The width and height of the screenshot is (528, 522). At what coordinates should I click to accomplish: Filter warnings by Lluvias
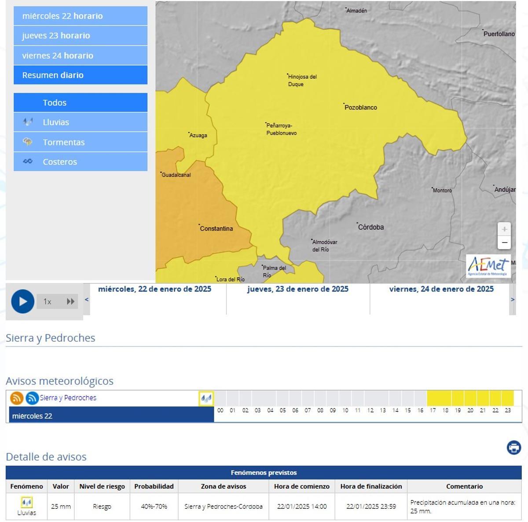pos(81,122)
